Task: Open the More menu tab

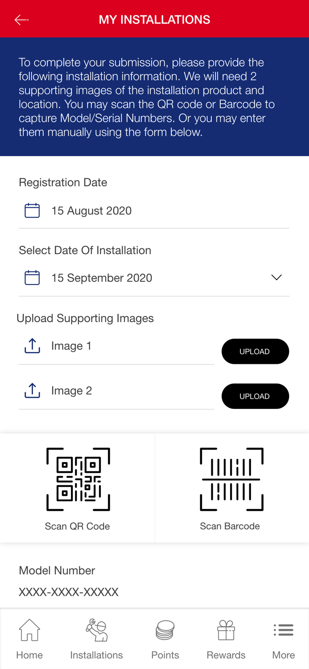Action: click(x=284, y=639)
